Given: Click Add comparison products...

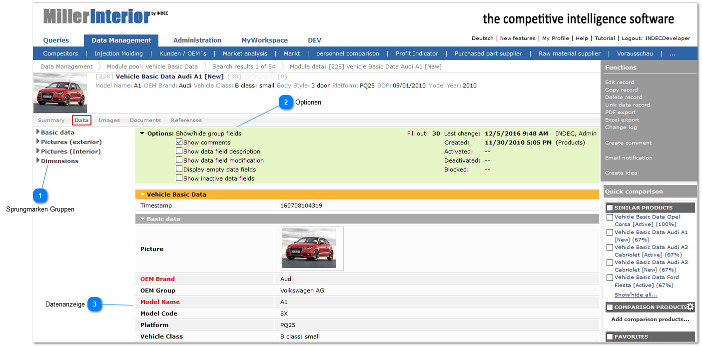Looking at the screenshot, I should tap(650, 319).
